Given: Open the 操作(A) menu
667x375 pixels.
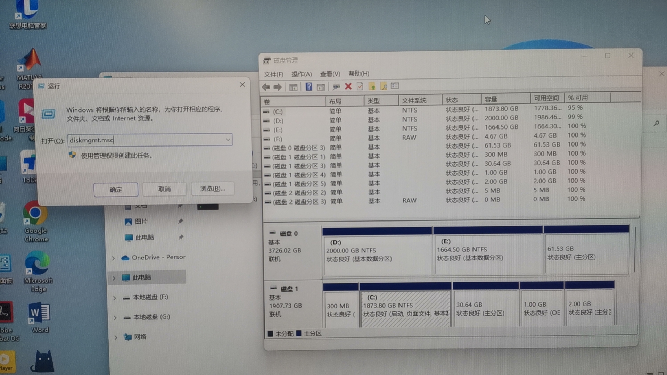Looking at the screenshot, I should click(301, 74).
